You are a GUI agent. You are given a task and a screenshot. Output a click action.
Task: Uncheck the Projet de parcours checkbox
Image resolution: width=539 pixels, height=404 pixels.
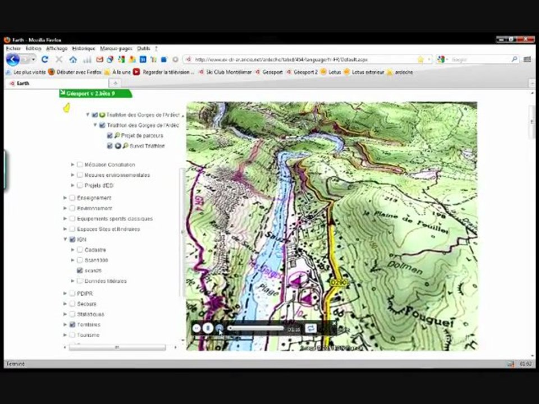click(x=109, y=135)
